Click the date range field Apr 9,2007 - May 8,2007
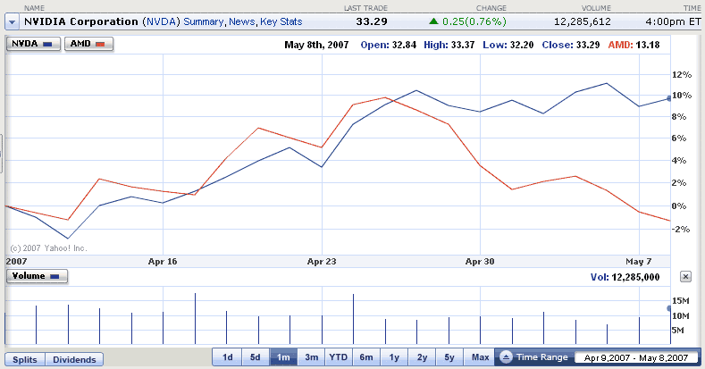 (x=636, y=357)
